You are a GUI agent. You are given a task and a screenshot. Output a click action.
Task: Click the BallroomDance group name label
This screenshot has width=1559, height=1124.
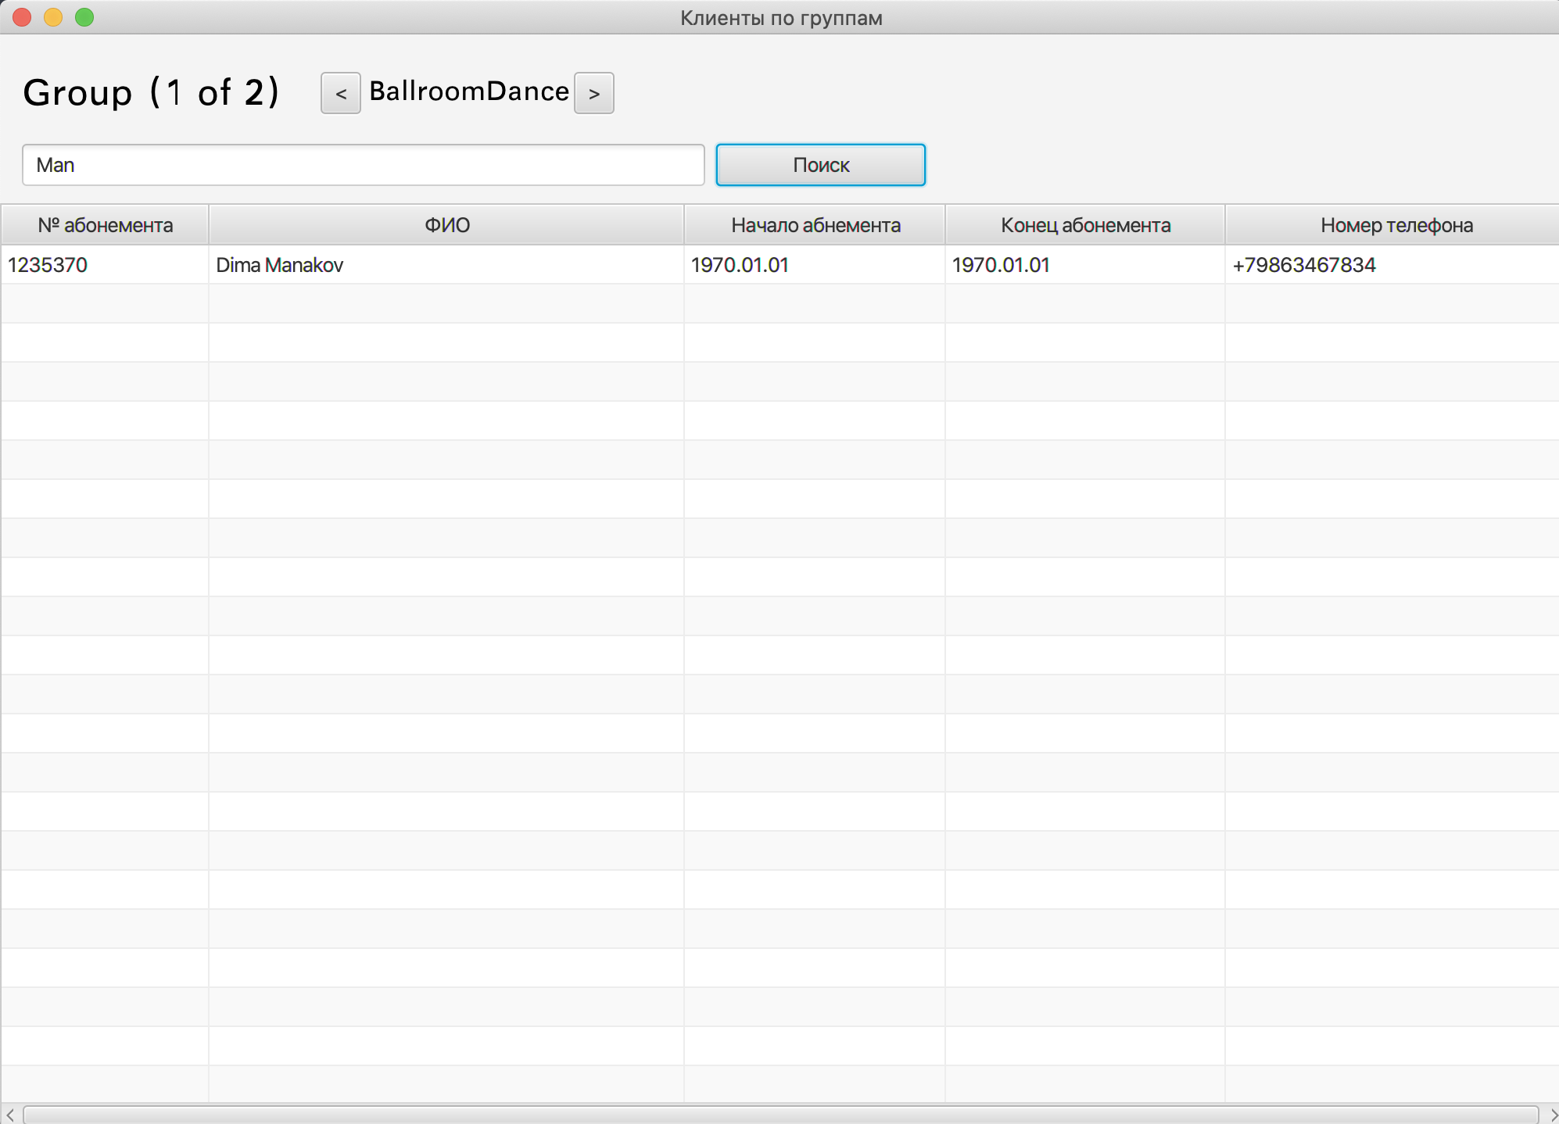469,91
